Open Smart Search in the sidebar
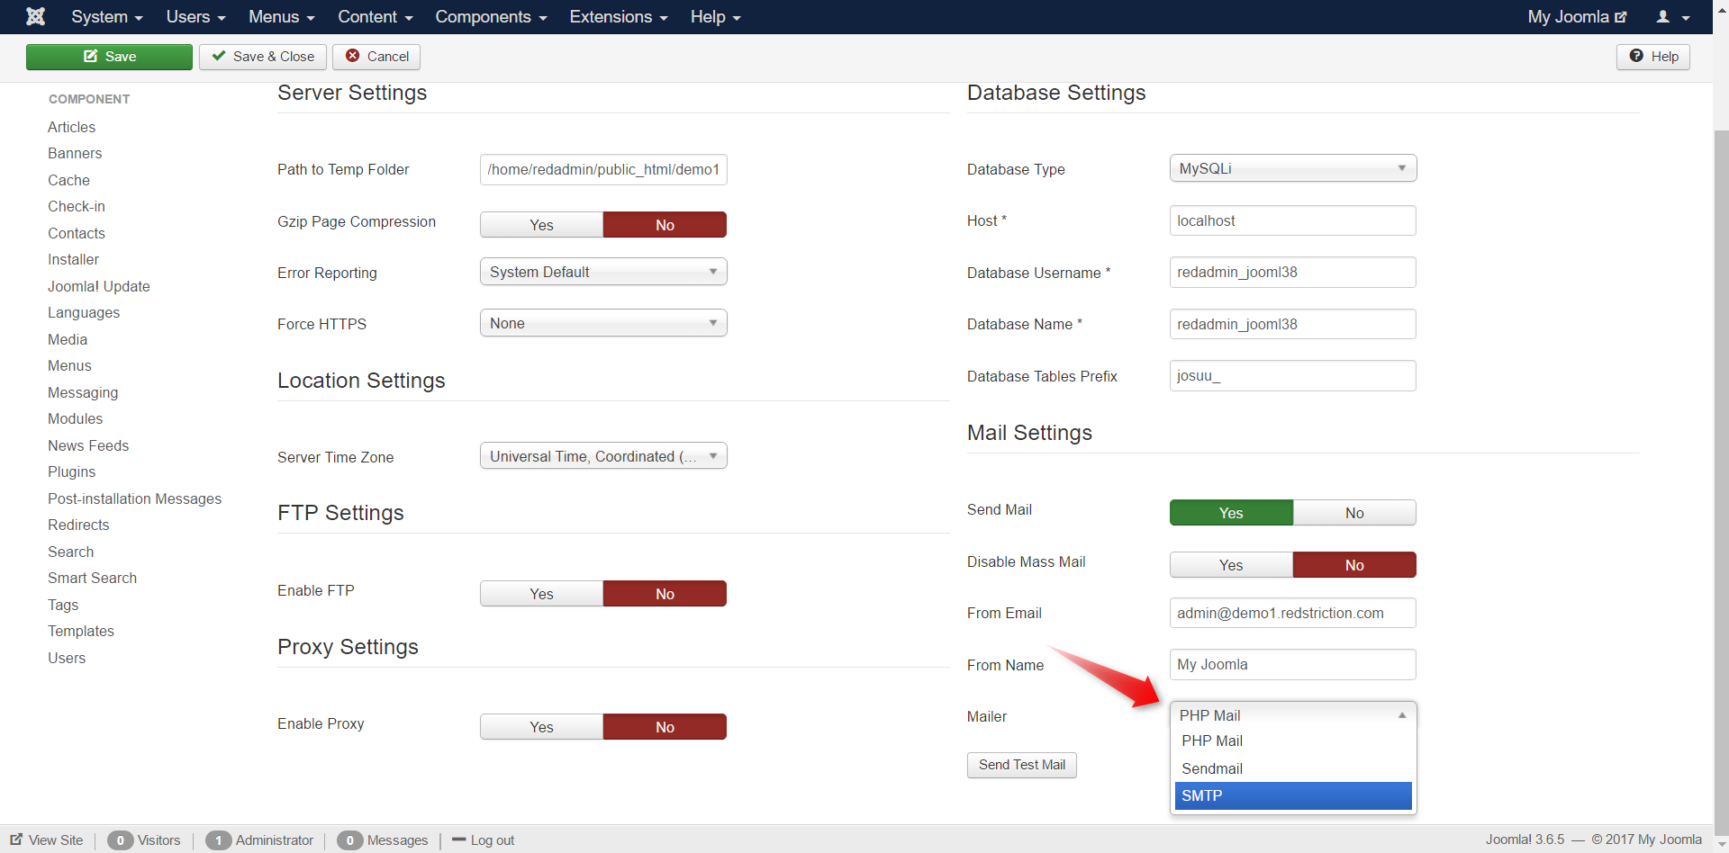This screenshot has width=1729, height=853. 92,578
